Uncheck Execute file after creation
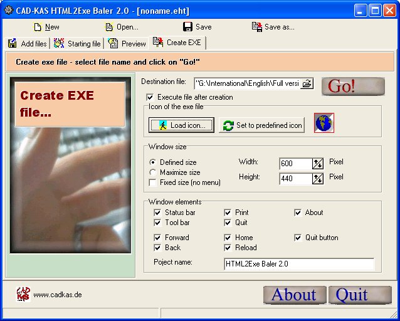 [150, 97]
